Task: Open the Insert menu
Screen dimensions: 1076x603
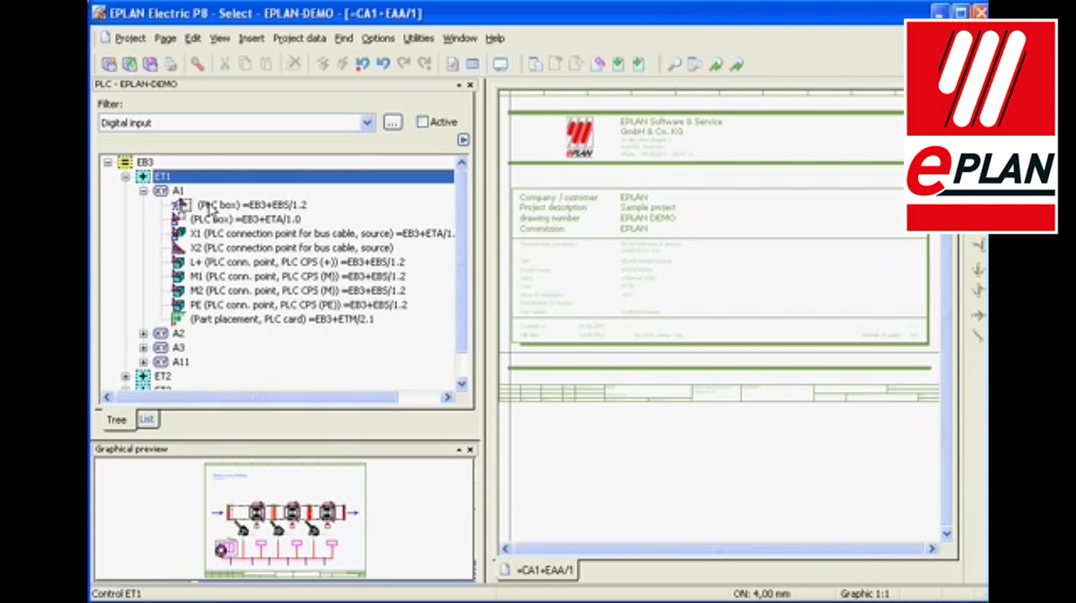Action: click(x=251, y=39)
